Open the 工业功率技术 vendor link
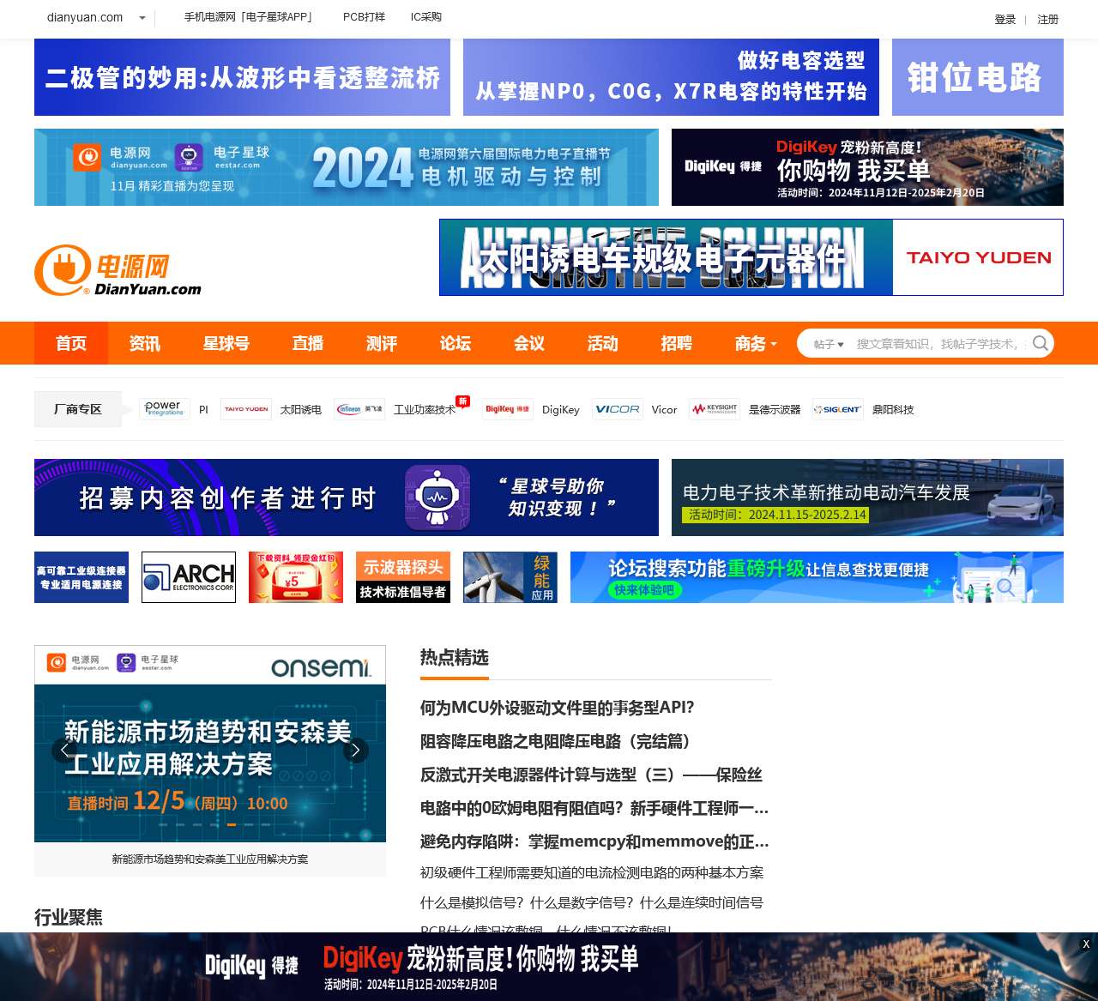 coord(425,410)
